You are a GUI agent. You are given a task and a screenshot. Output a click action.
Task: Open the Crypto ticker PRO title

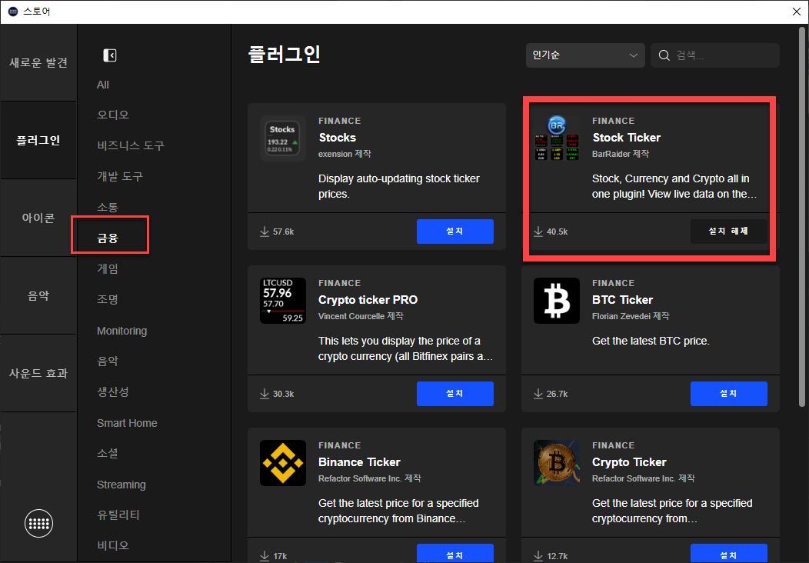coord(368,300)
